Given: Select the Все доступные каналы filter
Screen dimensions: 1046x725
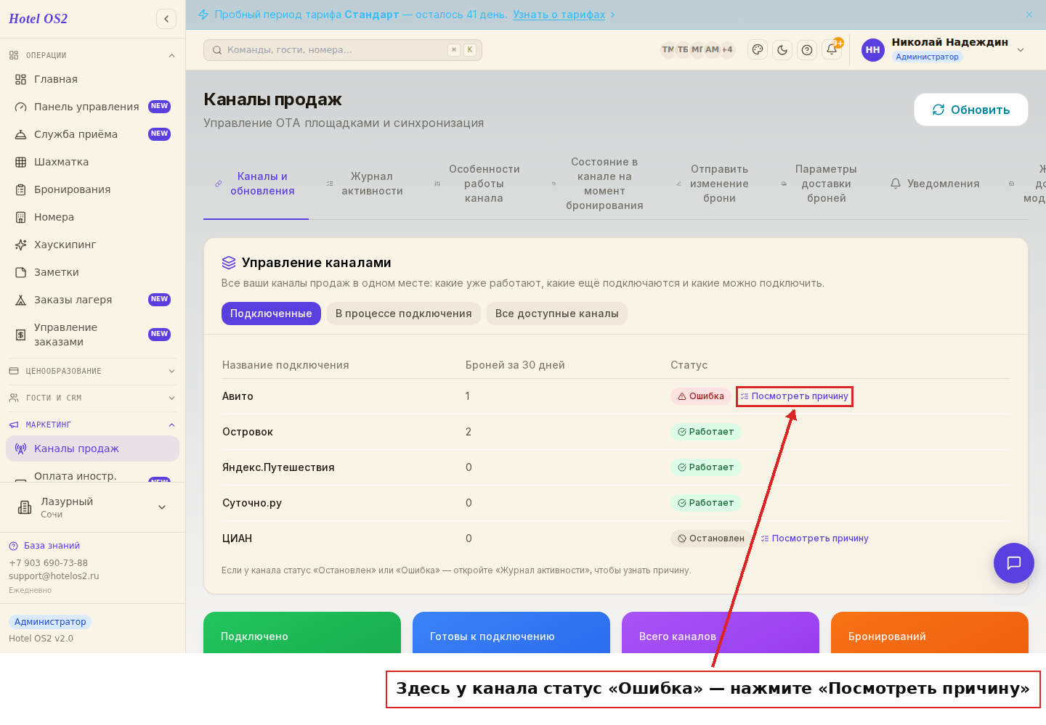Looking at the screenshot, I should coord(557,314).
